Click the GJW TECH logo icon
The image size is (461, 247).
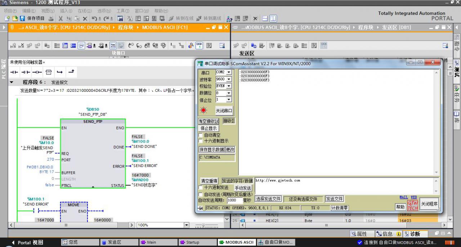point(413,206)
